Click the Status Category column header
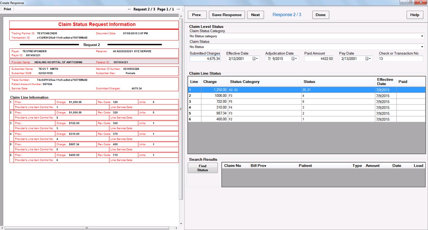 coord(245,82)
